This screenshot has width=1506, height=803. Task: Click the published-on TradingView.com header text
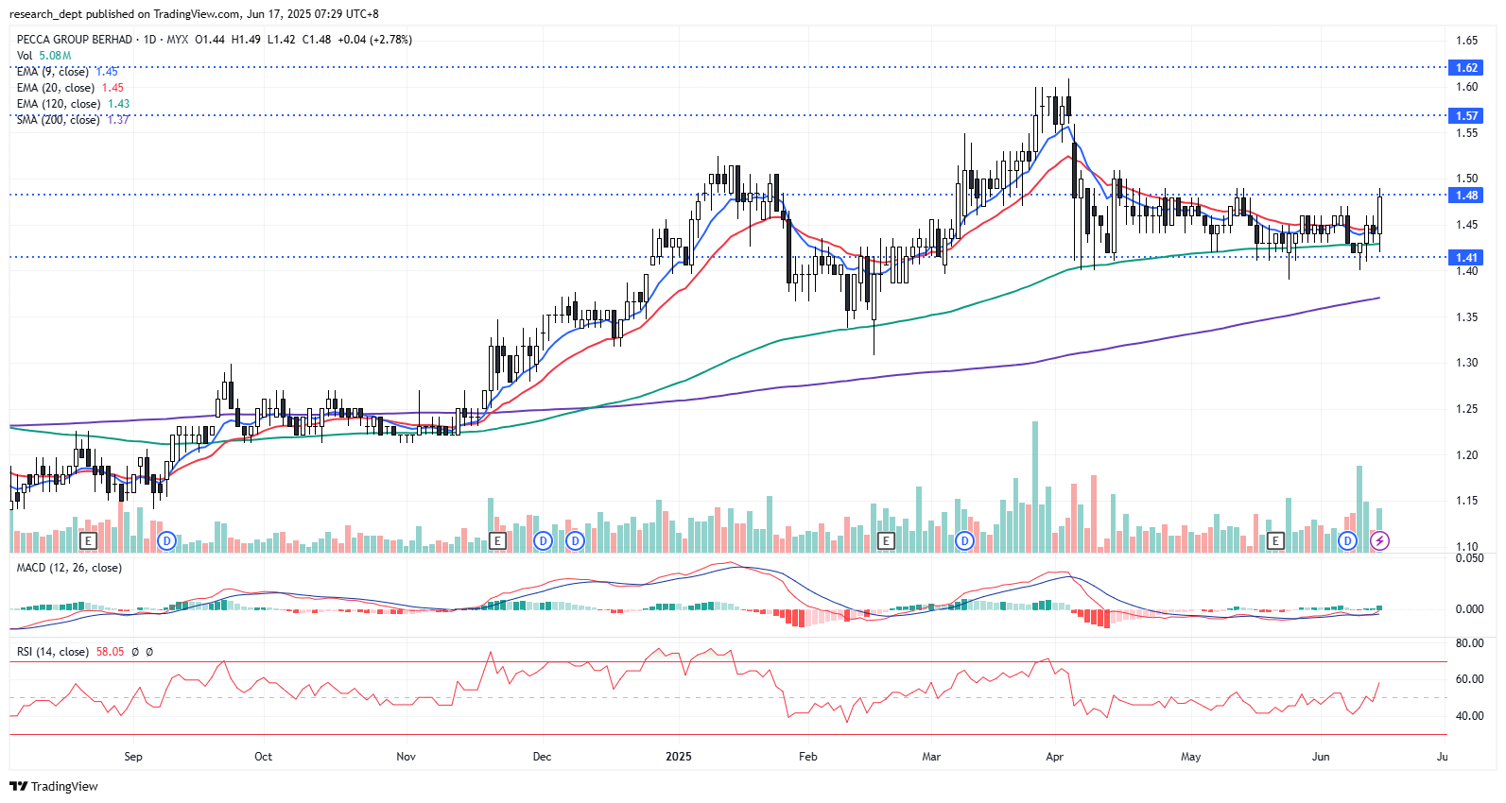point(194,14)
